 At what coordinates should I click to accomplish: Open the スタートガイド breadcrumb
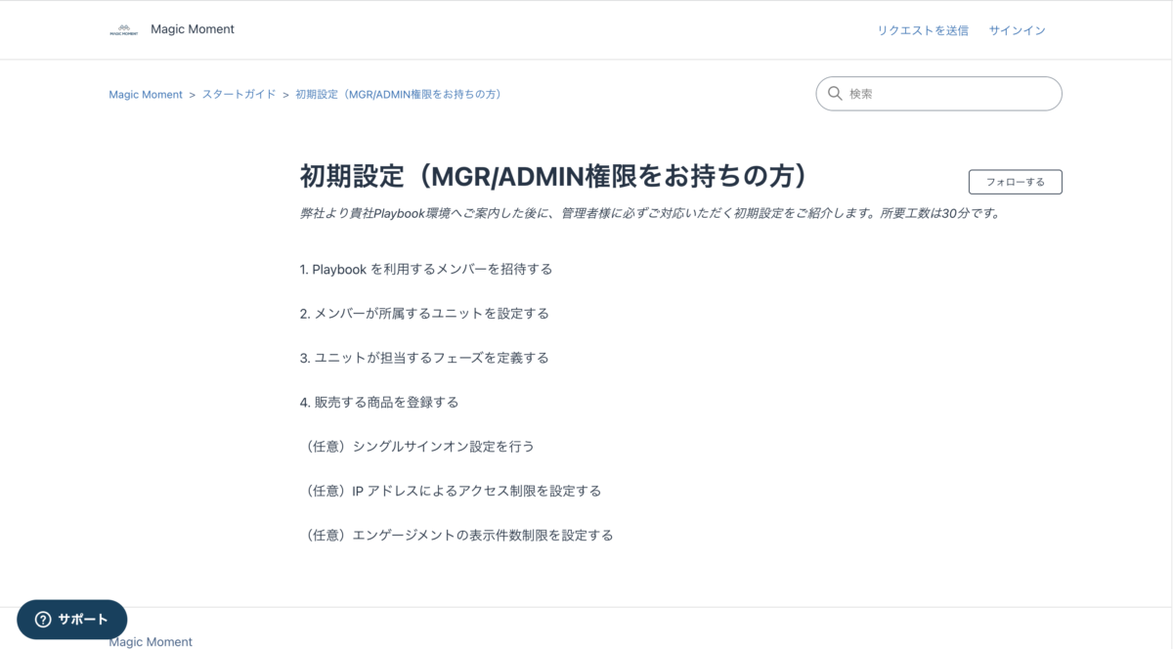point(239,95)
